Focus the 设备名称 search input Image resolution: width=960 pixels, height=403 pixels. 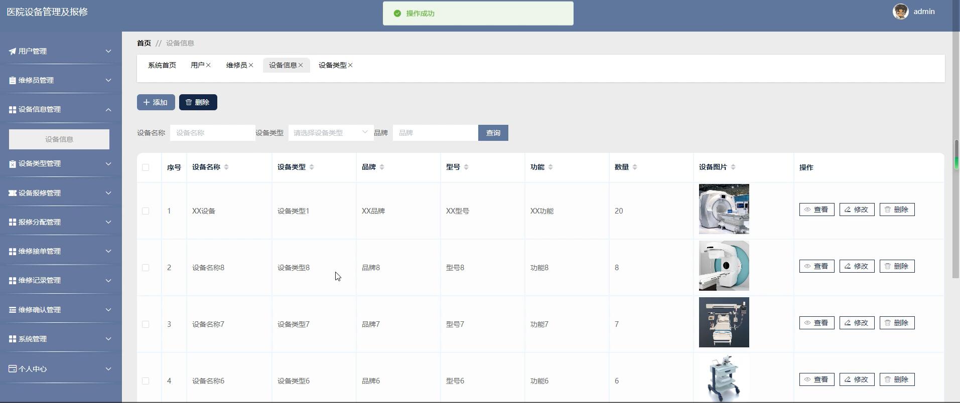click(213, 133)
